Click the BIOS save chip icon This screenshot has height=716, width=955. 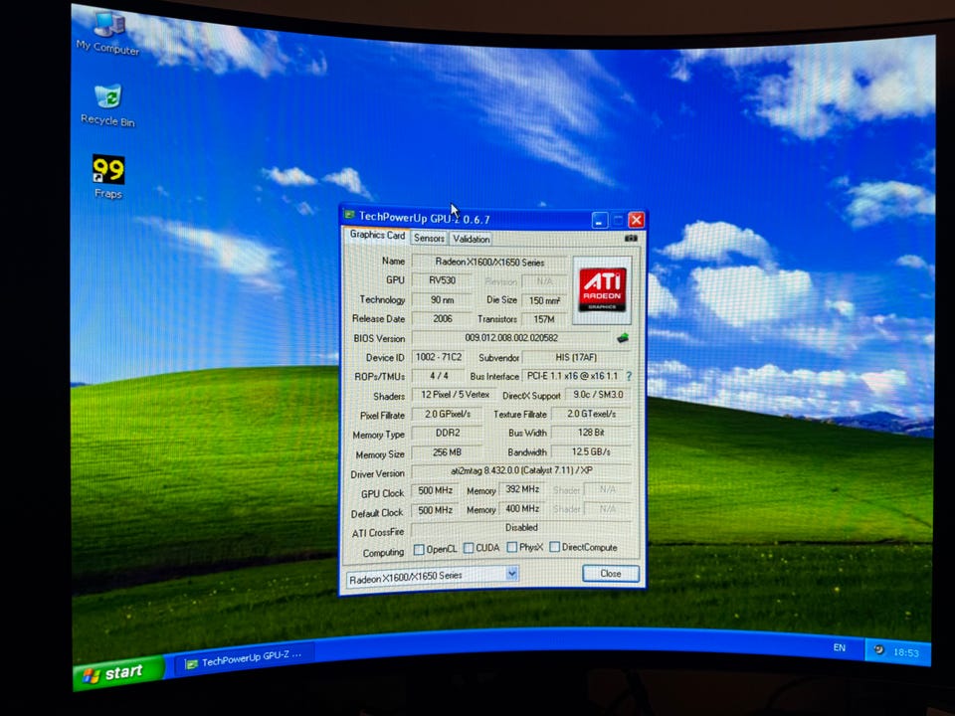pyautogui.click(x=623, y=338)
